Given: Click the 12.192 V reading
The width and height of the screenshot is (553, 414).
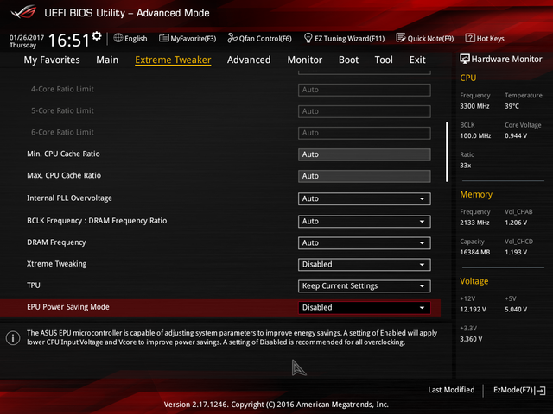Looking at the screenshot, I should click(473, 310).
